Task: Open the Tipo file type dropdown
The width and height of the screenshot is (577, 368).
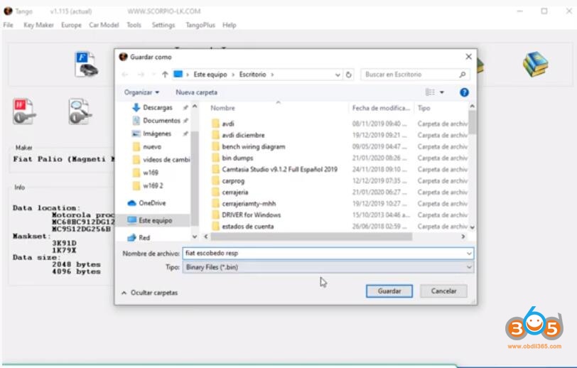Action: coord(469,267)
